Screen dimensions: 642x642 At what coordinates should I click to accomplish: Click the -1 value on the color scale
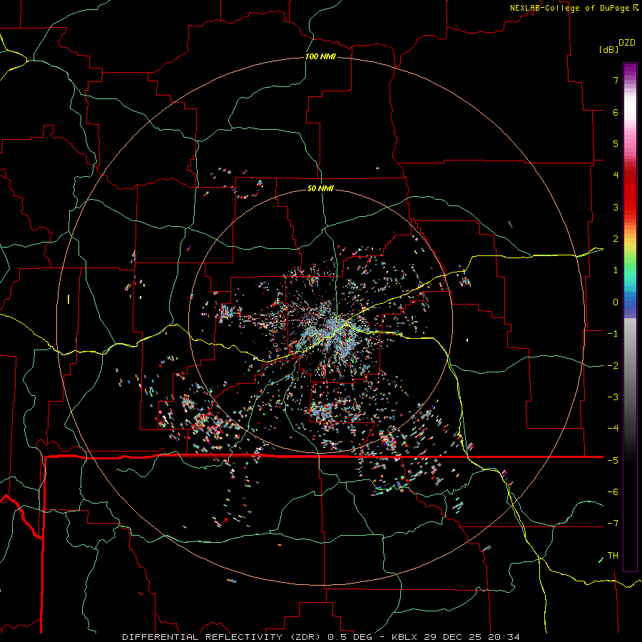613,334
